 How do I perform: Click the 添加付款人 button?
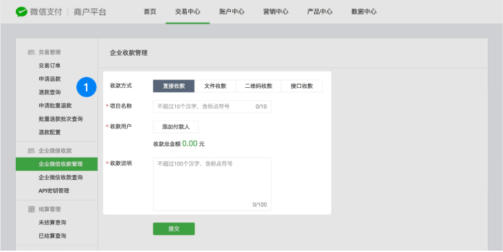pos(176,126)
